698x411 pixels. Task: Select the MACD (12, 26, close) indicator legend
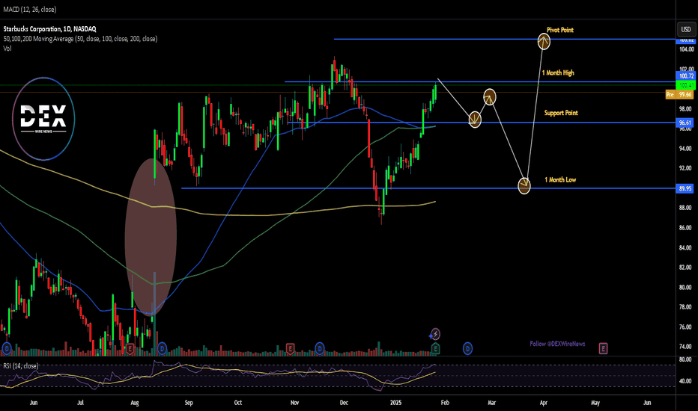(x=30, y=9)
